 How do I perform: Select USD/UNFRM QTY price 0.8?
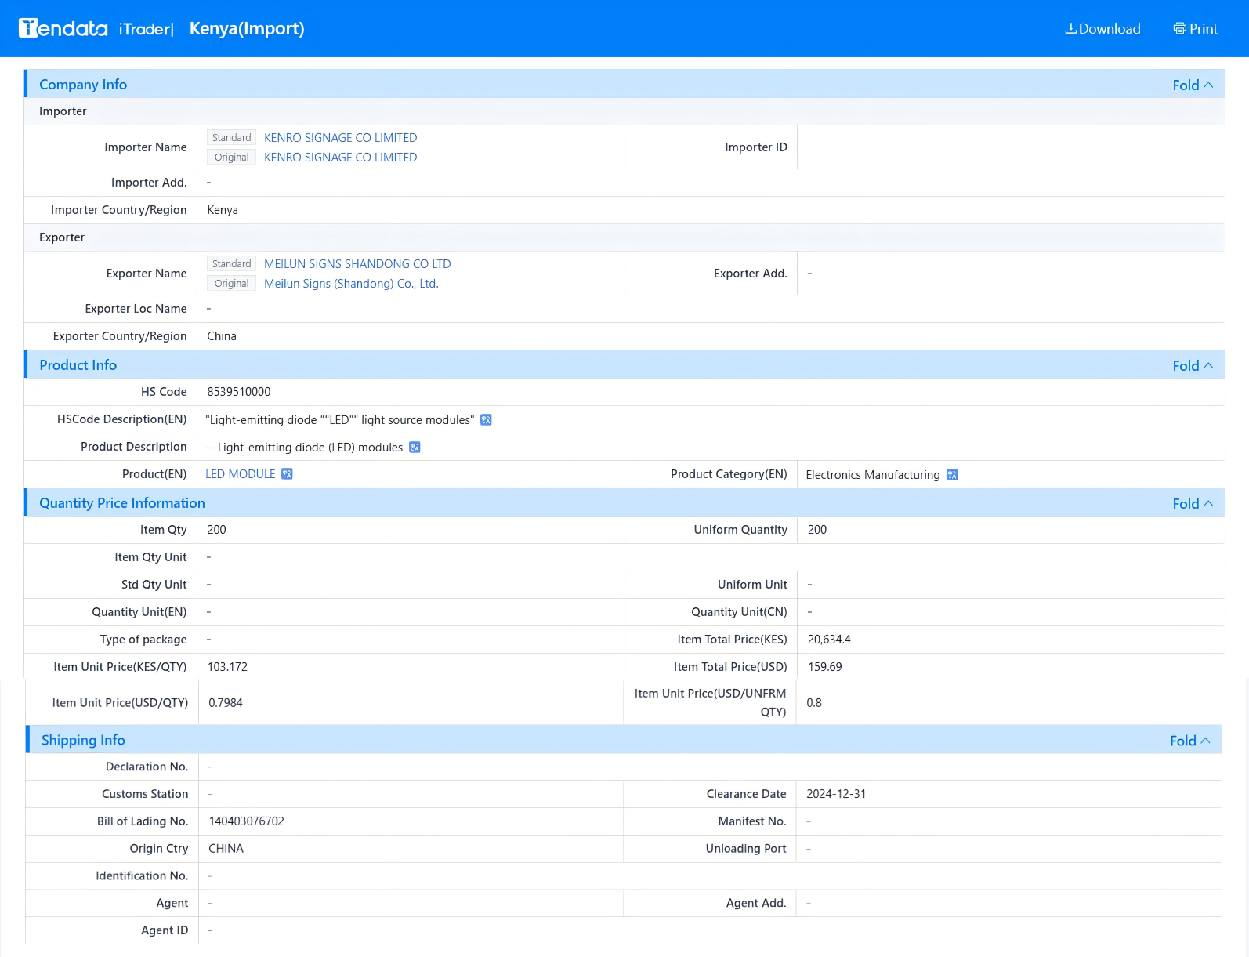[x=814, y=703]
